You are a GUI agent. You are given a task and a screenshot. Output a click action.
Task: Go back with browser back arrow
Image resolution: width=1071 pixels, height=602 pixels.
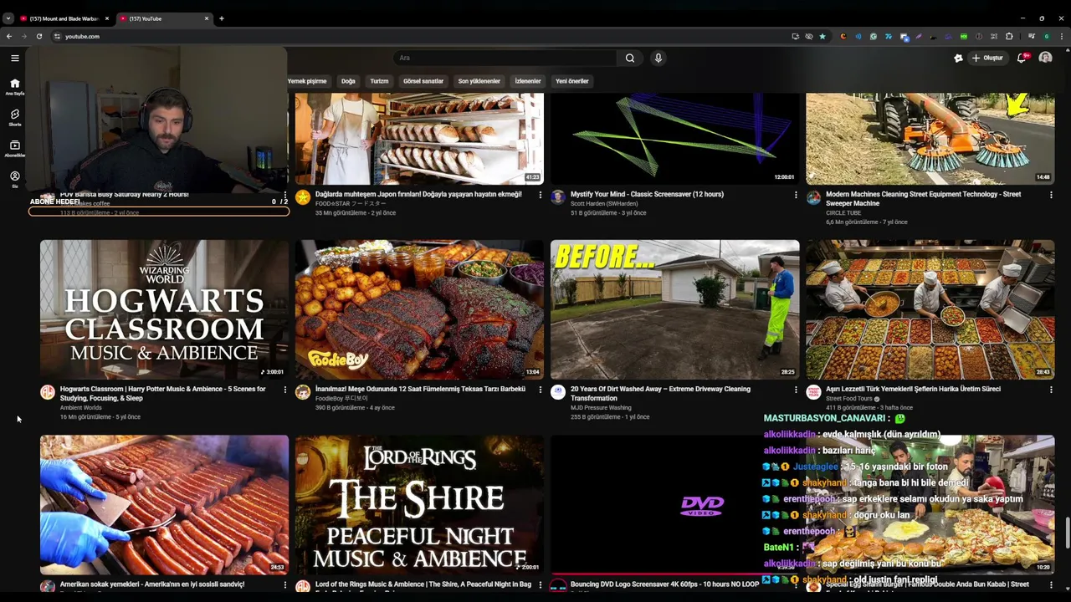click(x=9, y=37)
